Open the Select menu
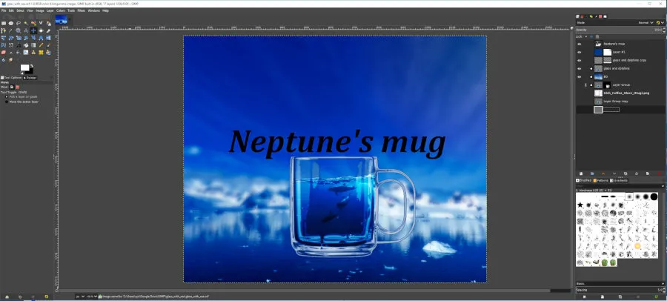 click(20, 10)
